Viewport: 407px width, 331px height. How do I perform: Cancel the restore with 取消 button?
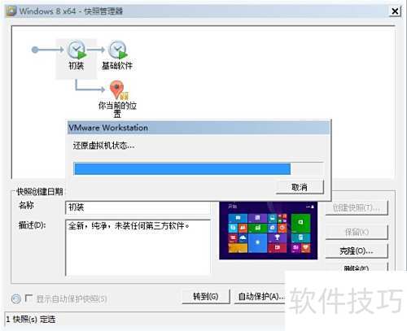pos(300,187)
